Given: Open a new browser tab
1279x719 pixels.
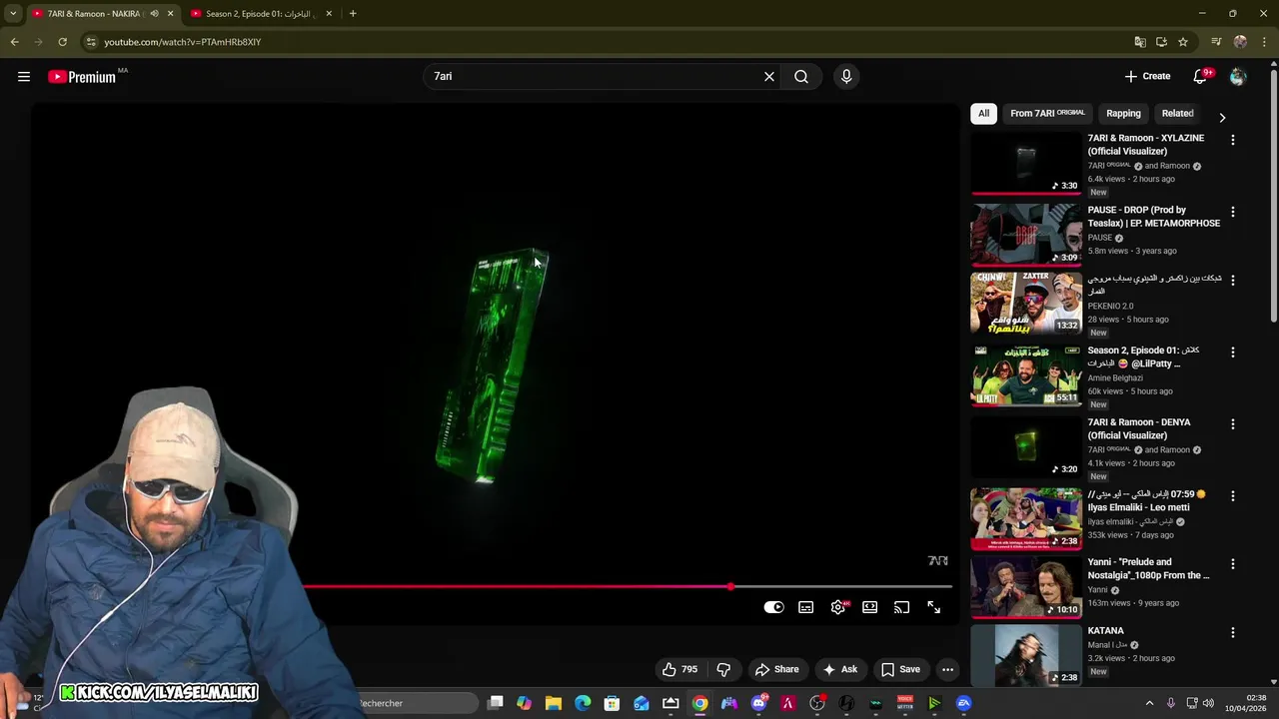Looking at the screenshot, I should pos(353,14).
